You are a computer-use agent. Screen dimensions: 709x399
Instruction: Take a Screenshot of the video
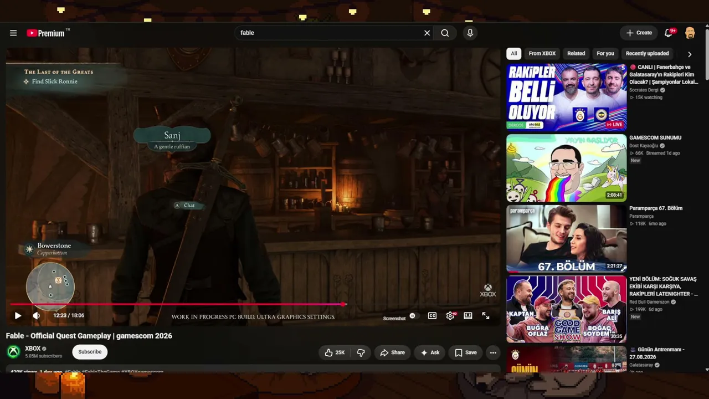394,319
